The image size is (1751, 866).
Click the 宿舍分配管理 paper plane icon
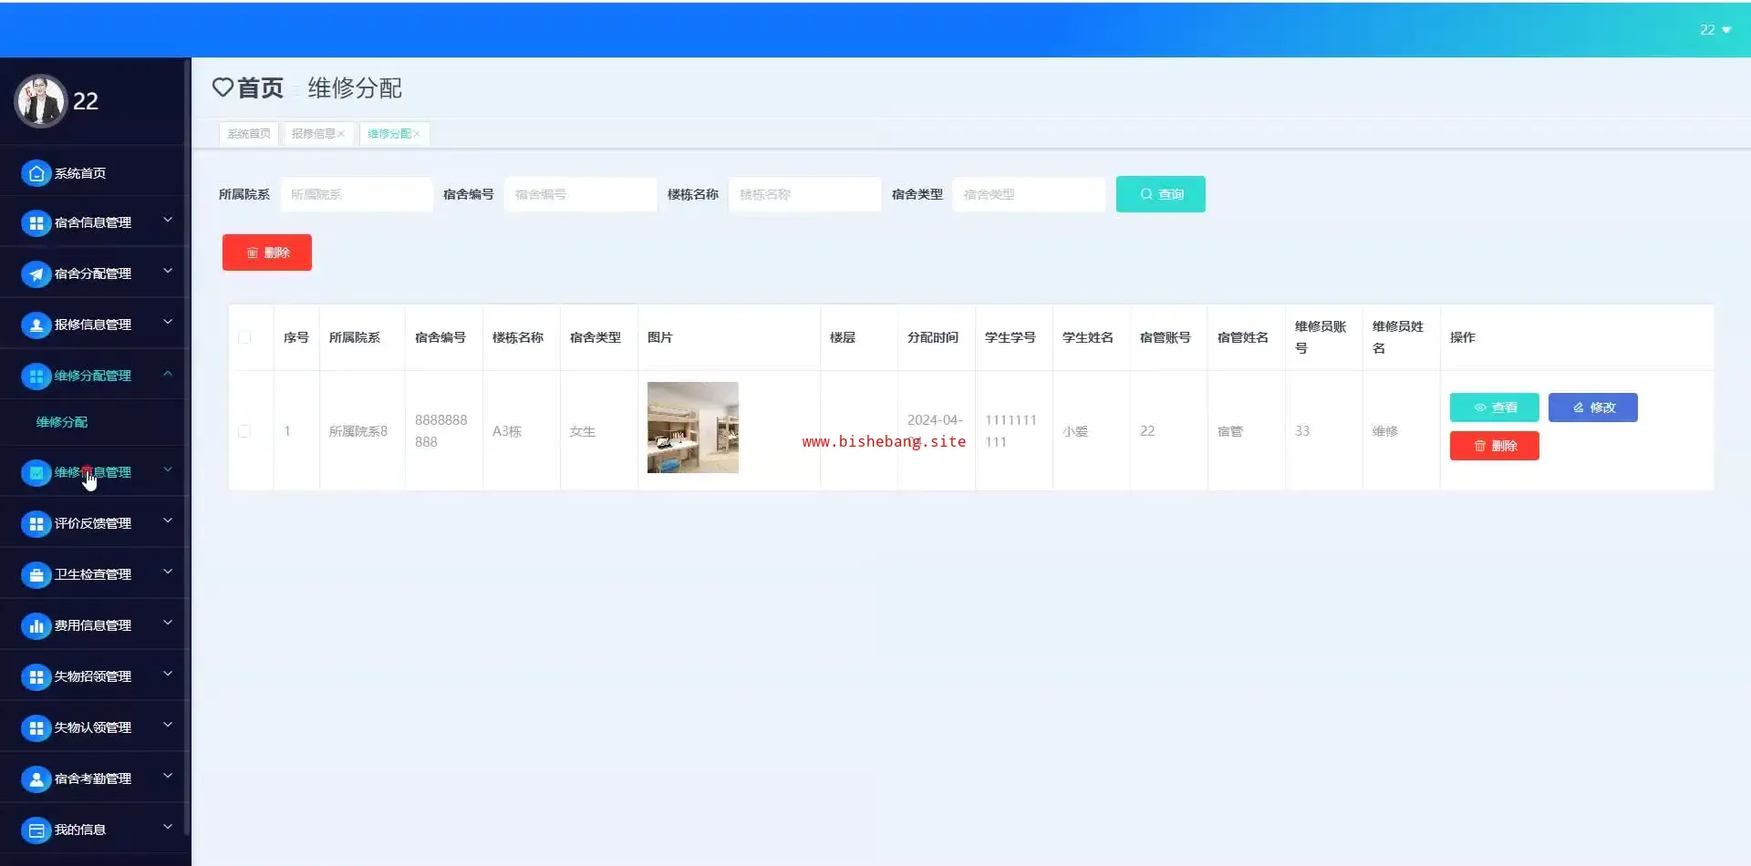pyautogui.click(x=36, y=273)
